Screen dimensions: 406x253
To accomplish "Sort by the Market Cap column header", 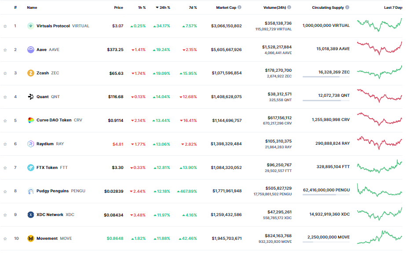I will pos(226,7).
